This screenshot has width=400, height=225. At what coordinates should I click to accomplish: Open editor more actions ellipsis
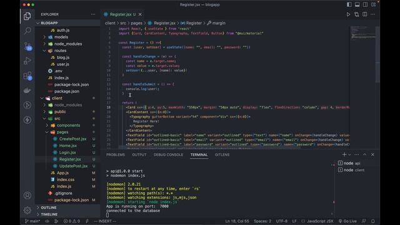click(x=373, y=14)
